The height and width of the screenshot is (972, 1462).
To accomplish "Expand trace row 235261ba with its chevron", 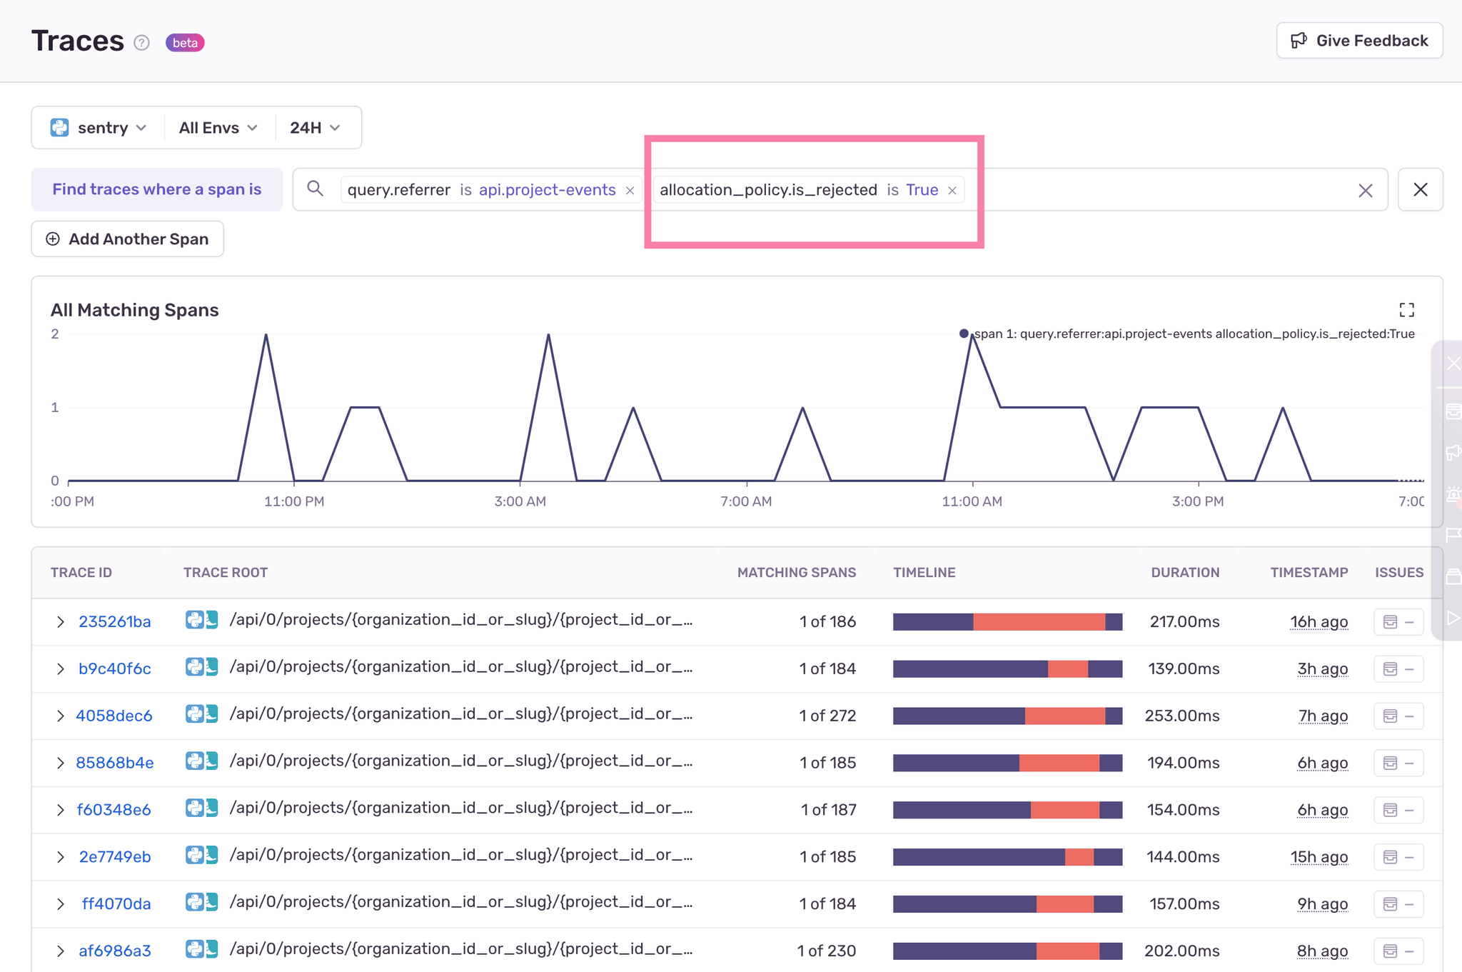I will coord(60,621).
